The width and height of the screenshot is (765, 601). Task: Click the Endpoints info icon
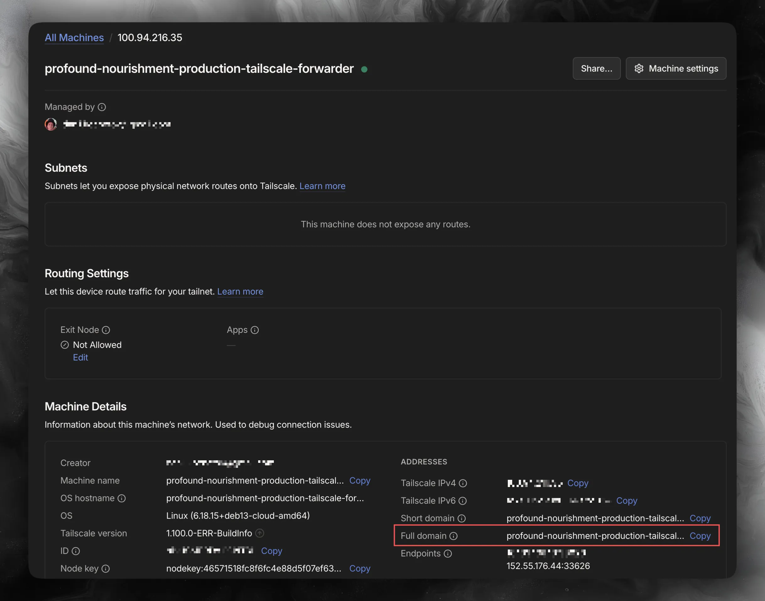[448, 554]
